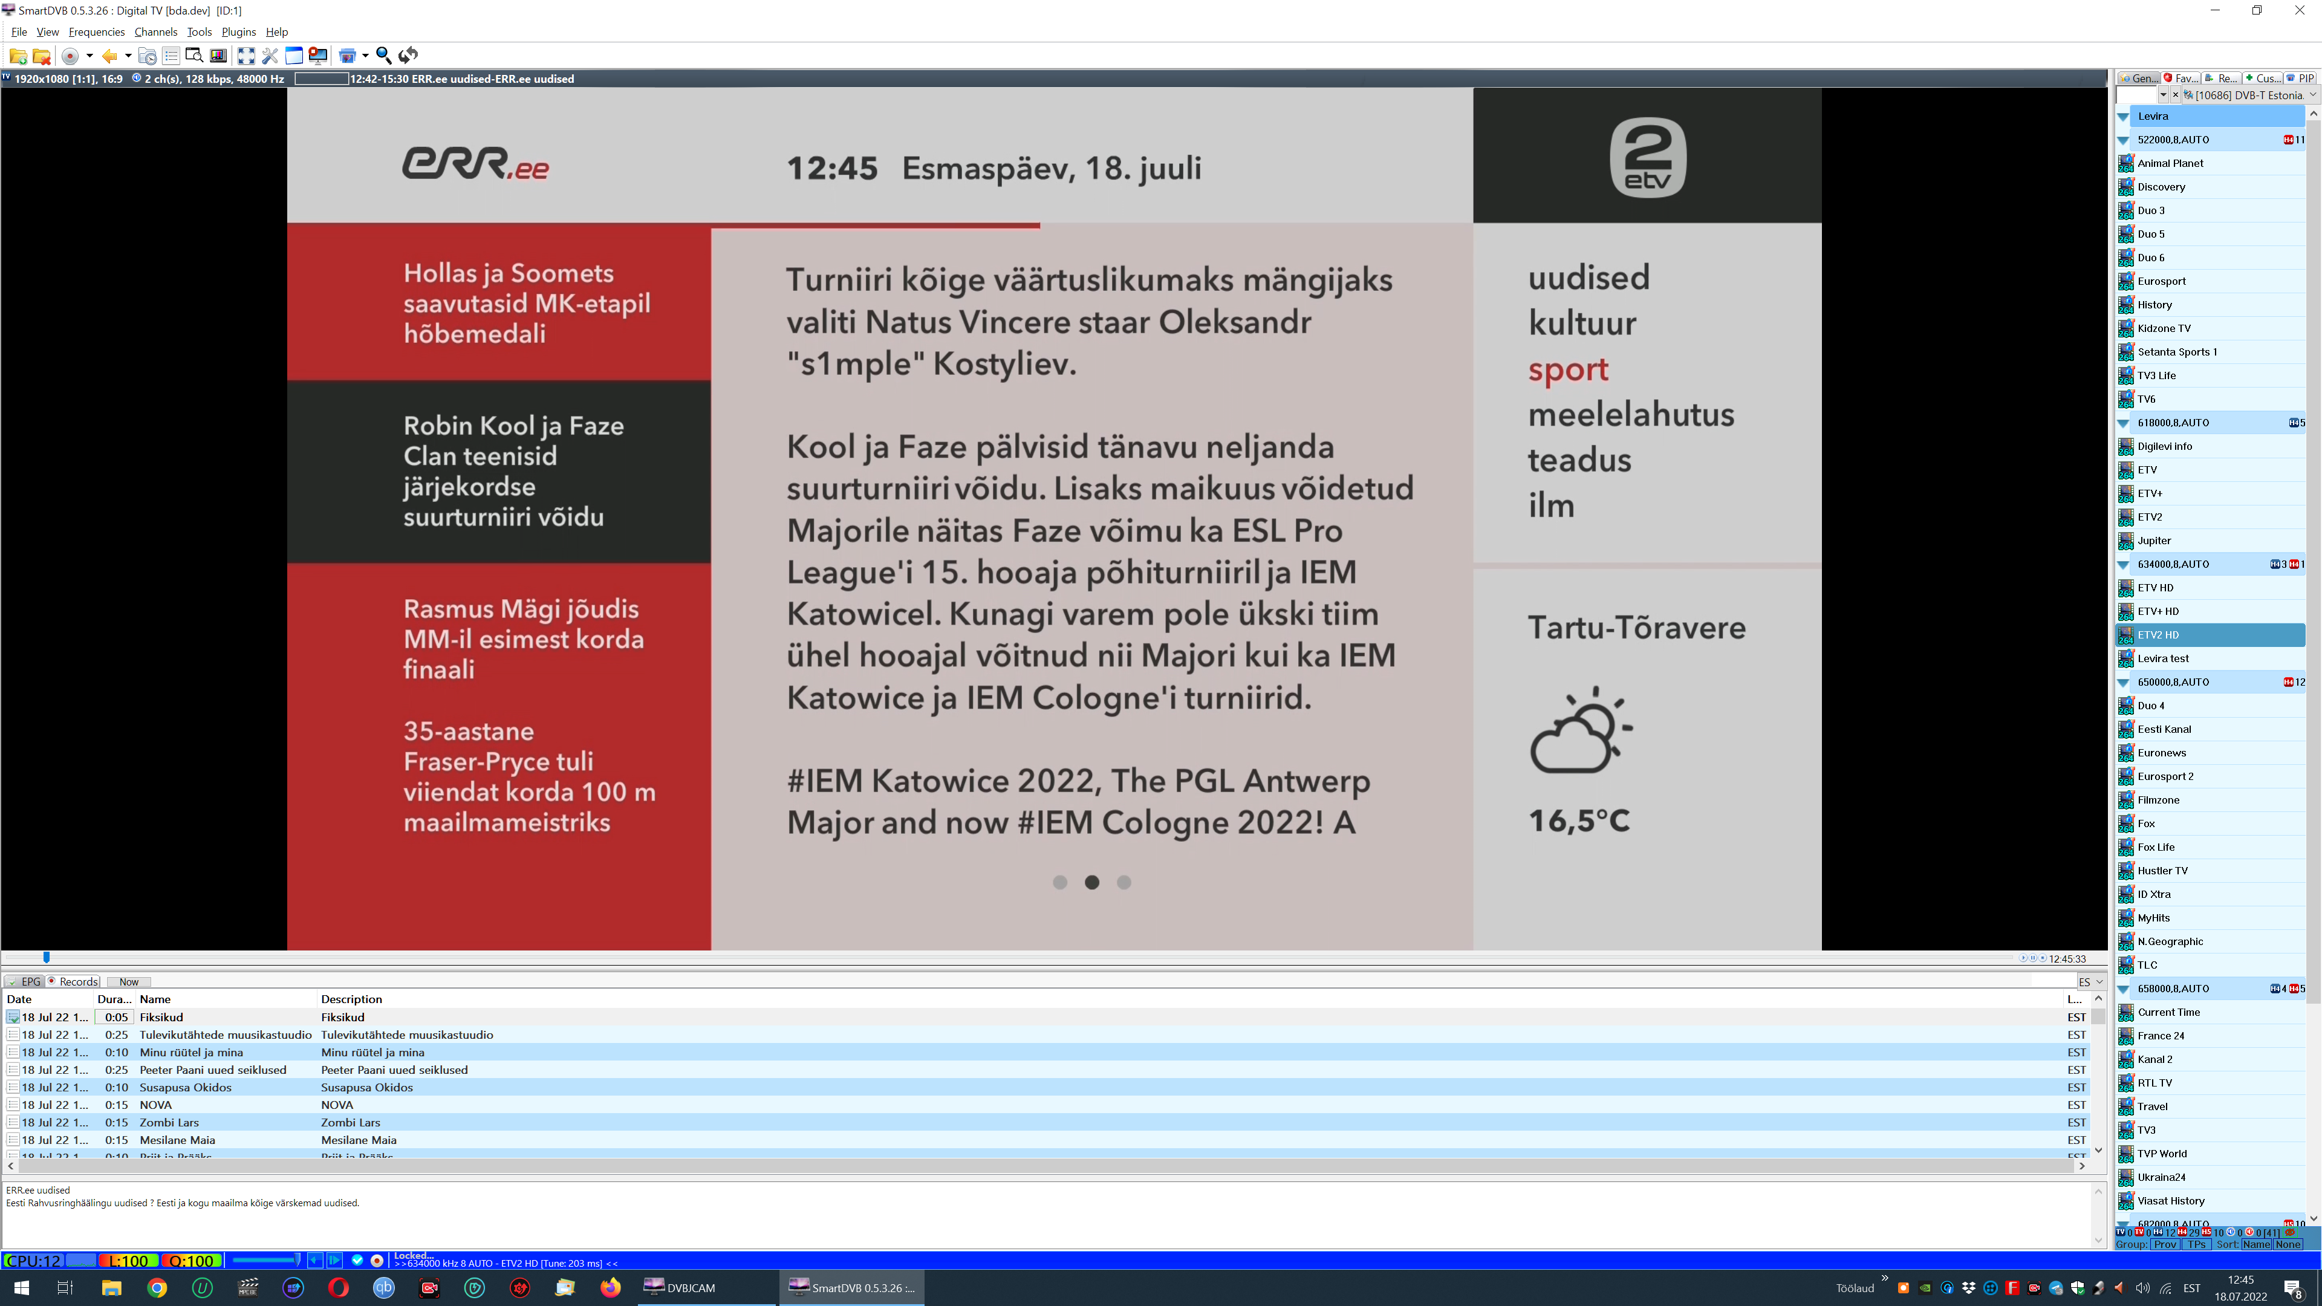This screenshot has height=1306, width=2322.
Task: Collapse the 650000,8,AUTO transponder group
Action: pyautogui.click(x=2123, y=682)
